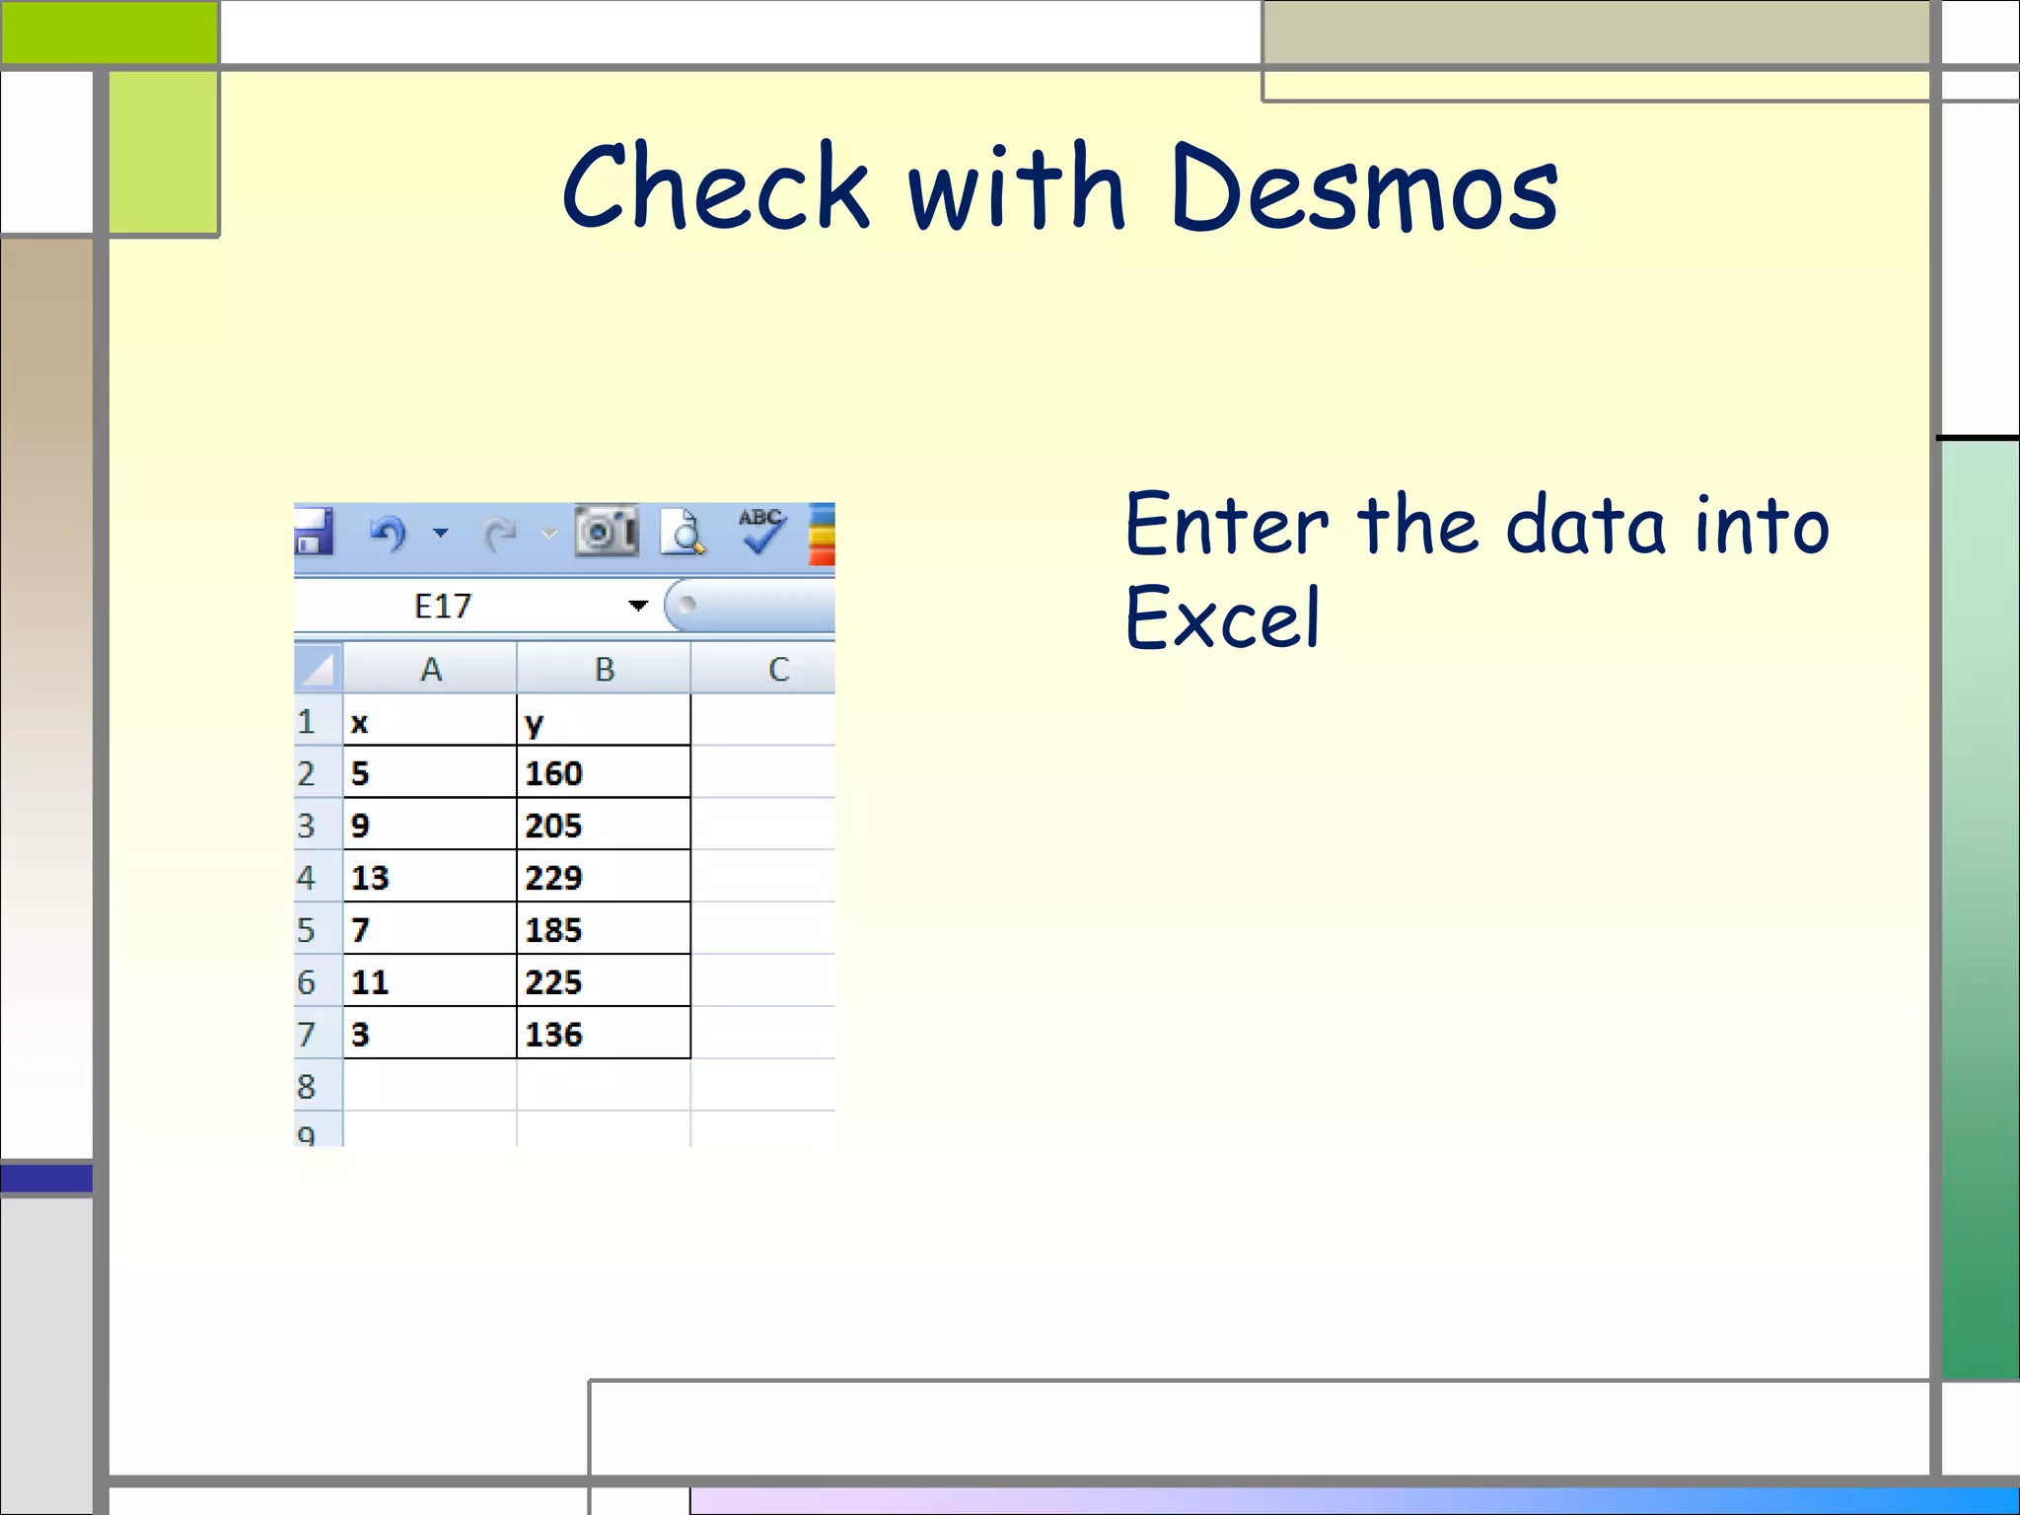Viewport: 2020px width, 1515px height.
Task: Click cell A5 with value 7
Action: [430, 929]
